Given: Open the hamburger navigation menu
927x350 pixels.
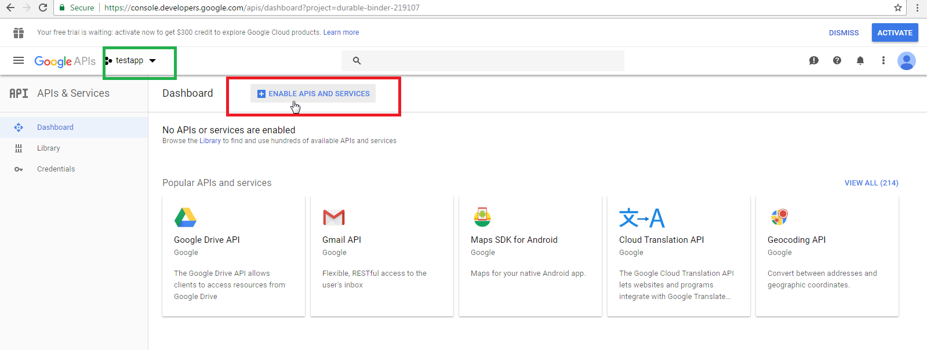Looking at the screenshot, I should [x=19, y=60].
